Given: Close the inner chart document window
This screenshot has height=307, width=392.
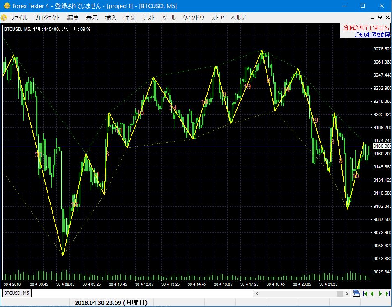Looking at the screenshot, I should (x=387, y=18).
